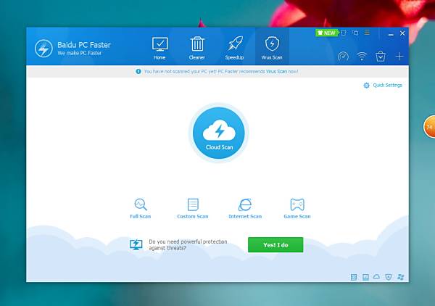This screenshot has width=435, height=306.
Task: Close the Baidu PC Faster window
Action: [402, 33]
